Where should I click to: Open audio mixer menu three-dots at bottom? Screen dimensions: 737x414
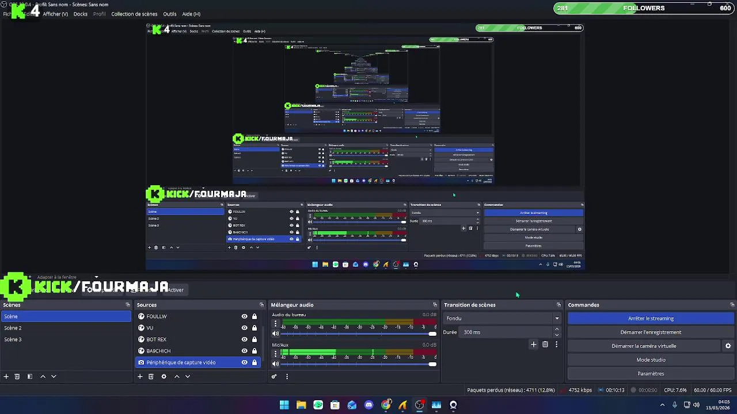pyautogui.click(x=287, y=377)
